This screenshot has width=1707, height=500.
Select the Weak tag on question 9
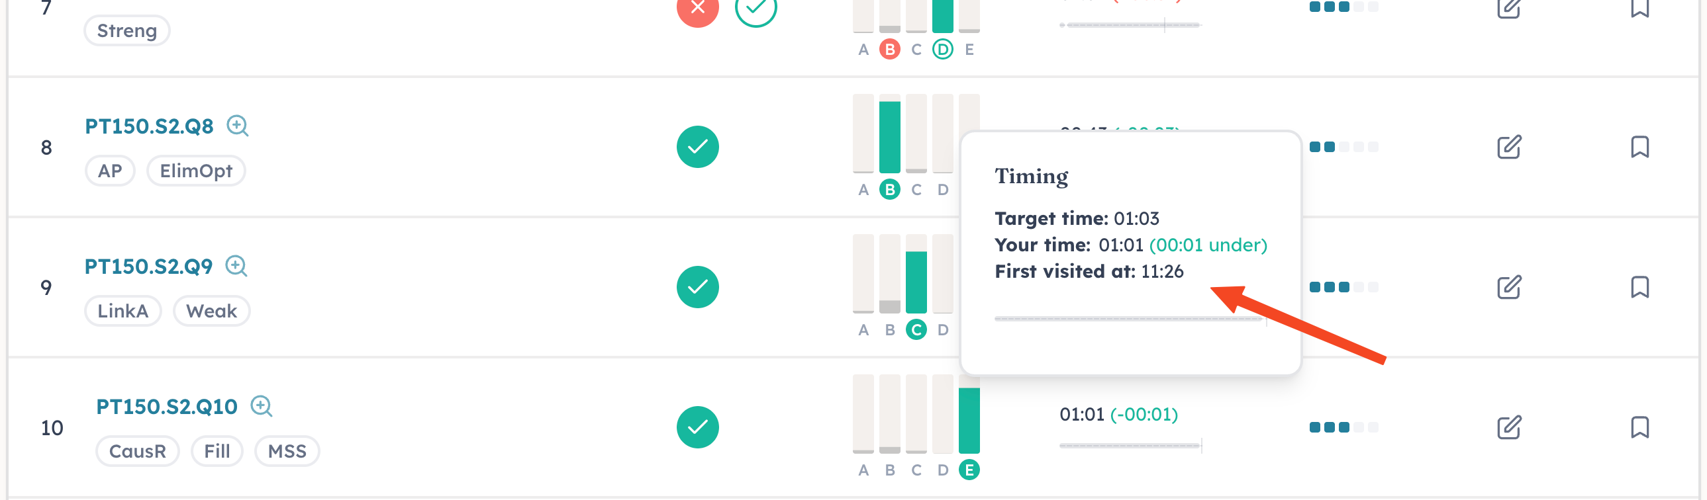coord(211,312)
